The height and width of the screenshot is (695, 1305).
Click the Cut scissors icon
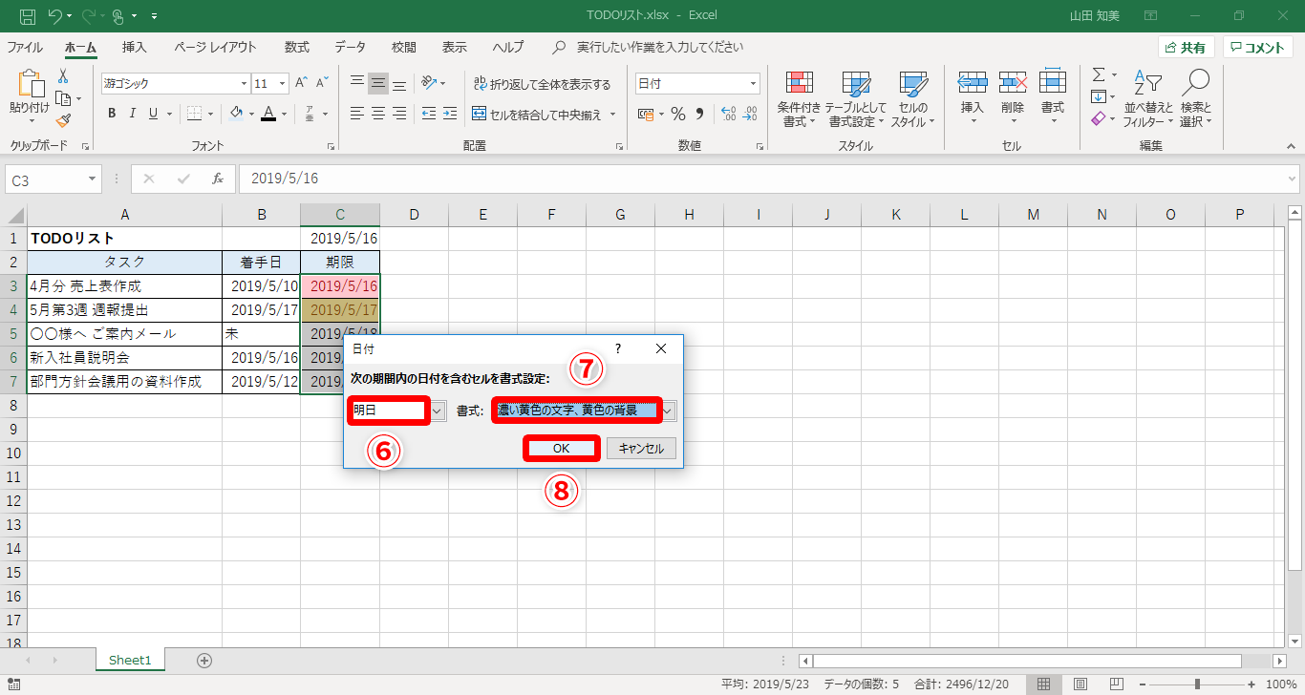(63, 76)
